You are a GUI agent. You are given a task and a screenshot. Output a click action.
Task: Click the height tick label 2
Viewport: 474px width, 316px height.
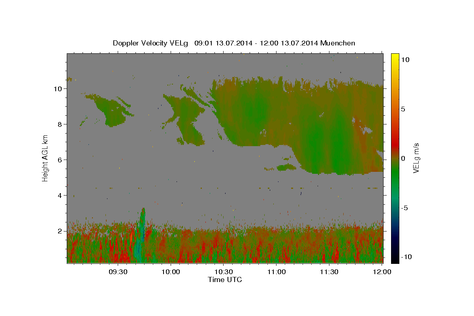click(x=60, y=231)
